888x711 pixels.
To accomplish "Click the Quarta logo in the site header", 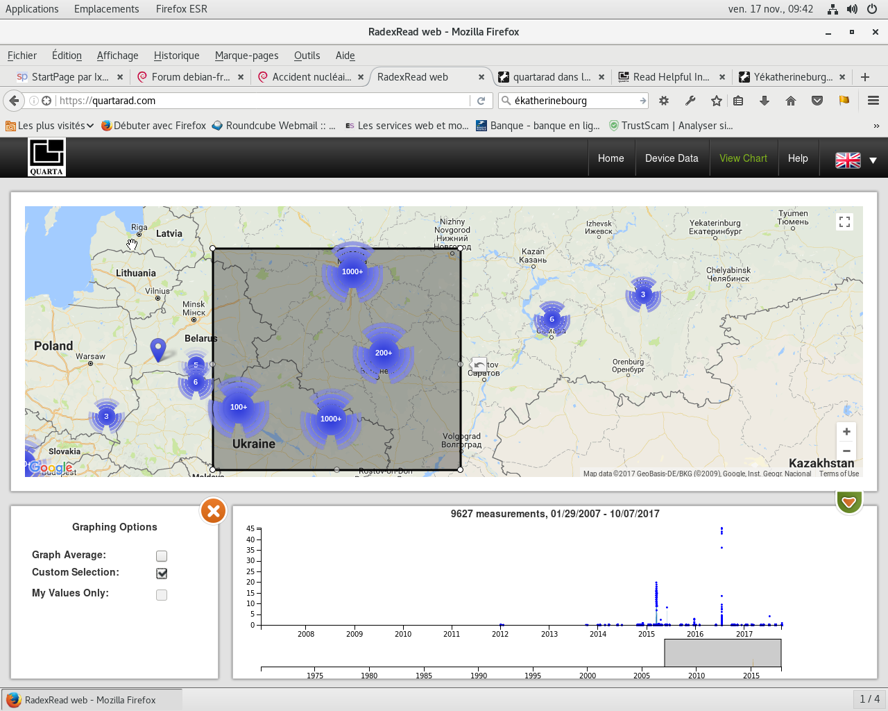I will 46,157.
